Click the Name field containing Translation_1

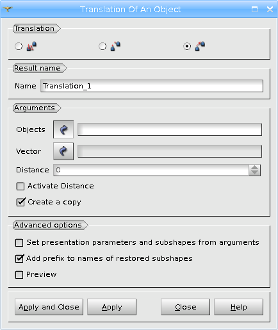tap(152, 86)
